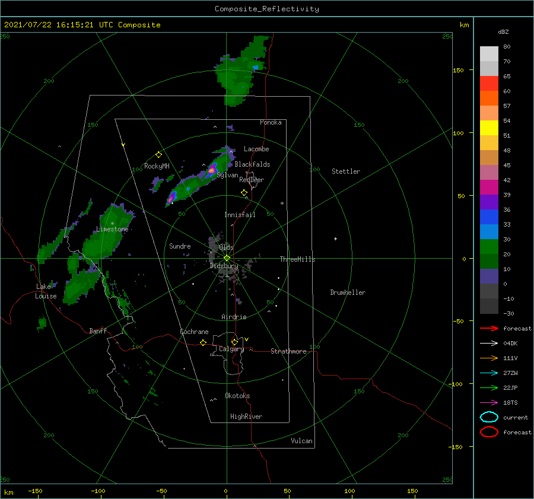Click the -100 tick on bottom km axis
Viewport: 534px width, 499px height.
(98, 491)
